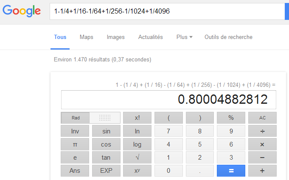Switch calculator to degrees mode
This screenshot has height=180, width=289.
(105, 118)
